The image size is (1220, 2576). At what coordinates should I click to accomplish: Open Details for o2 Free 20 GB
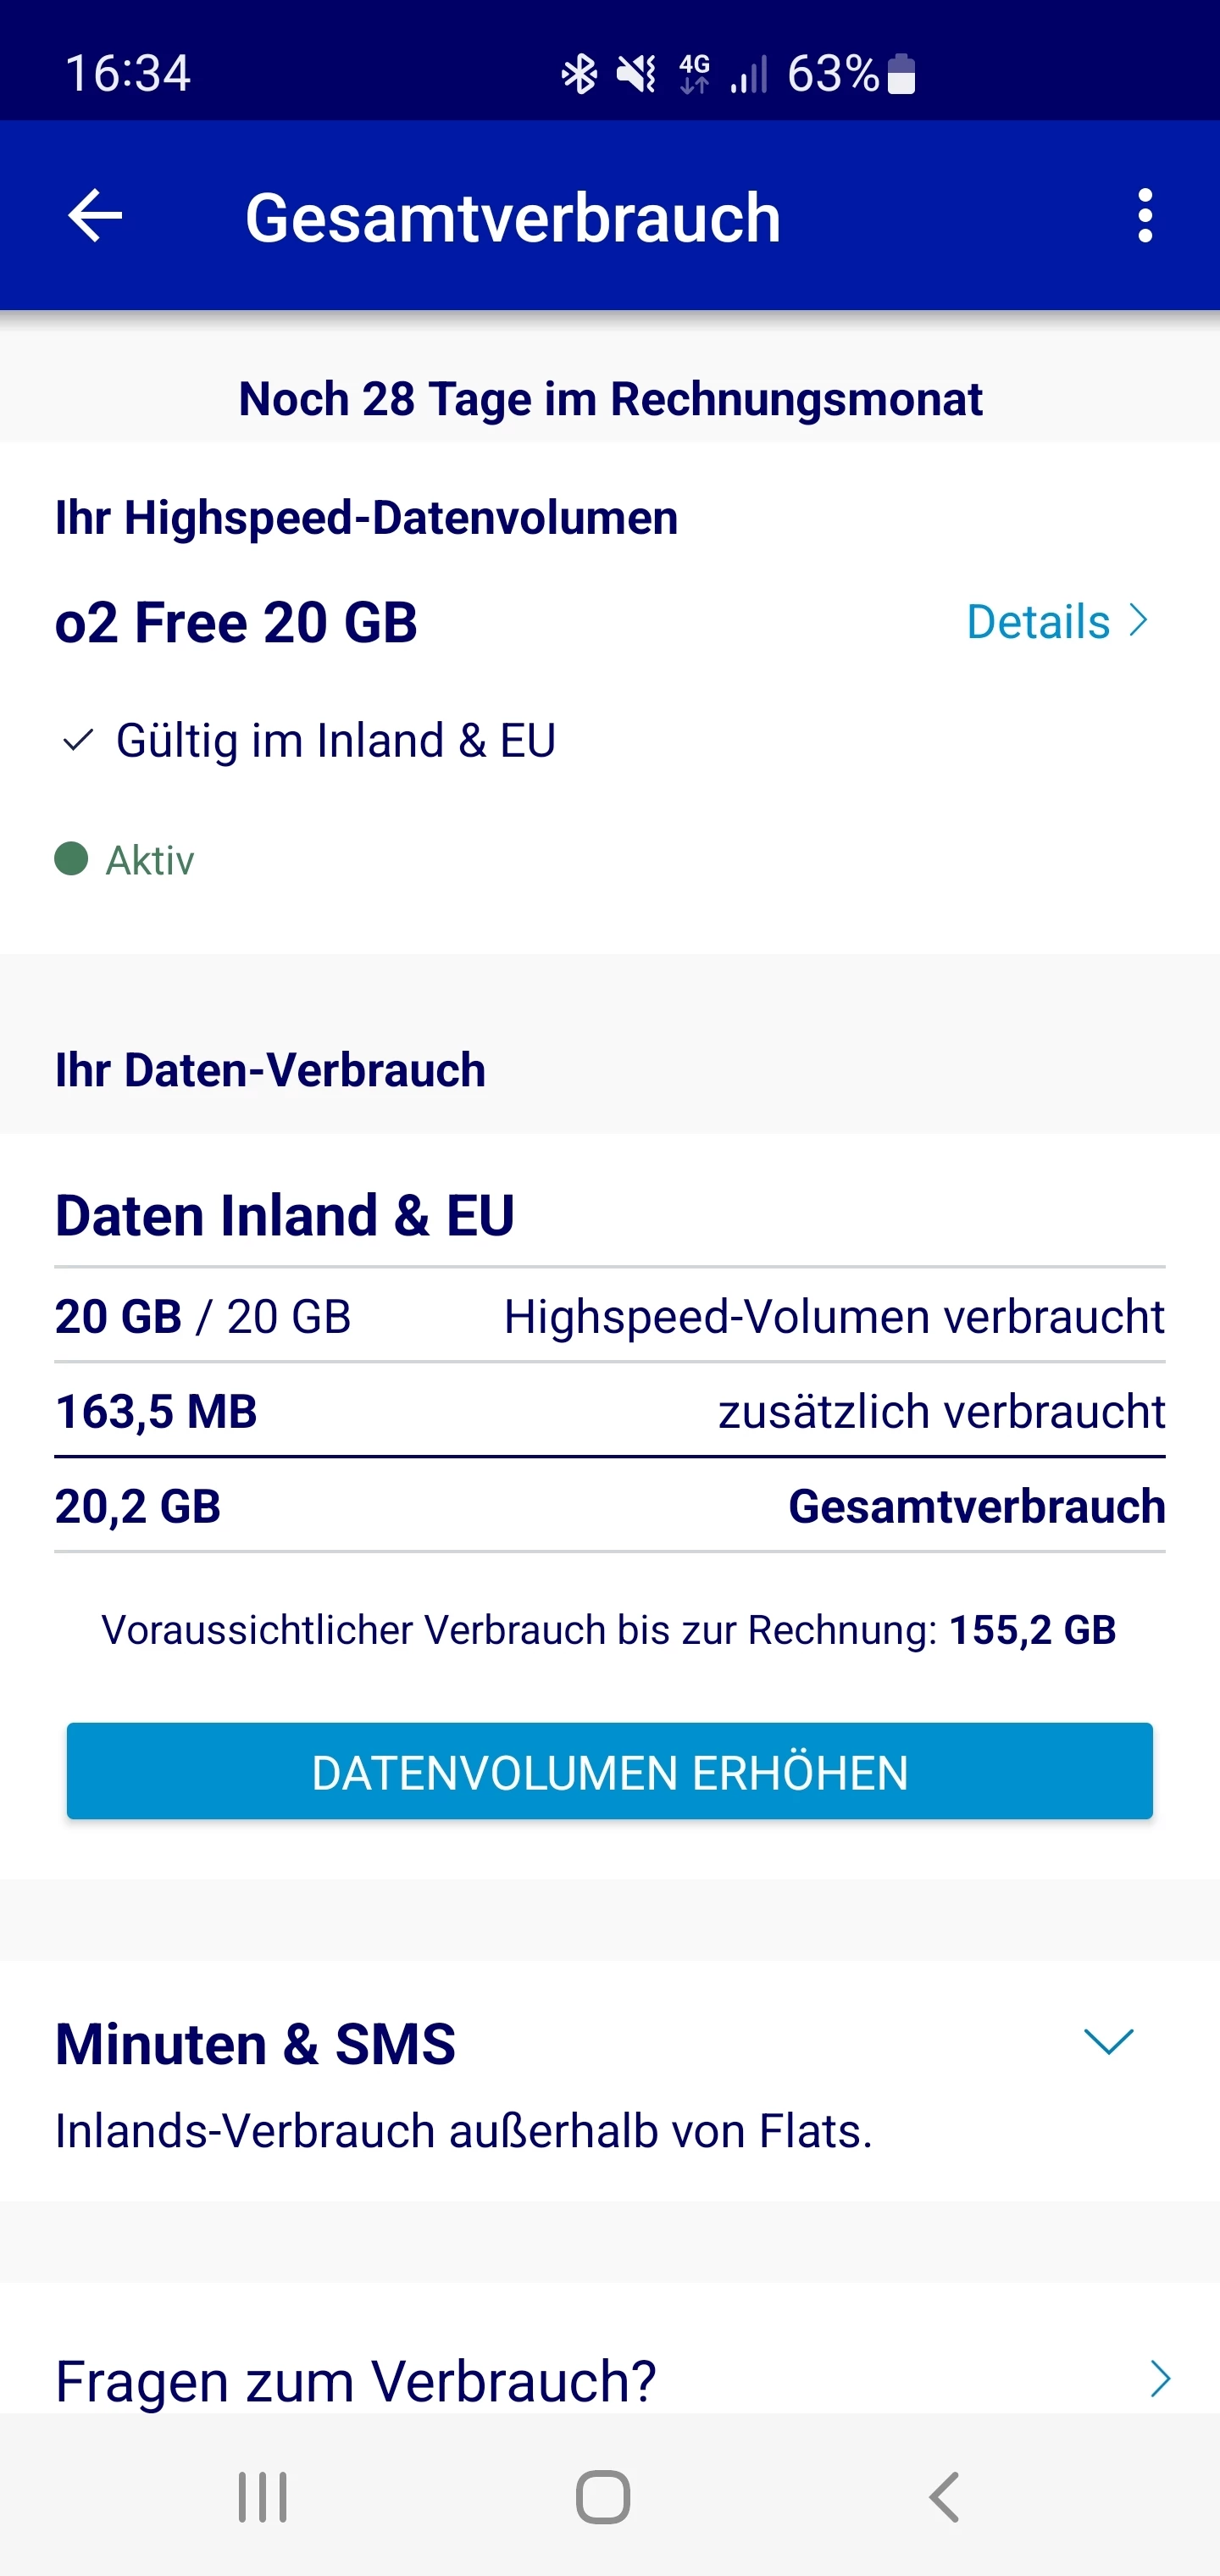tap(1040, 622)
